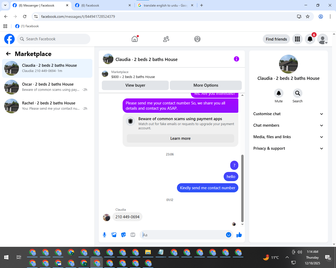The height and width of the screenshot is (268, 336).
Task: Click the Kindly send me contact number message
Action: tap(208, 188)
